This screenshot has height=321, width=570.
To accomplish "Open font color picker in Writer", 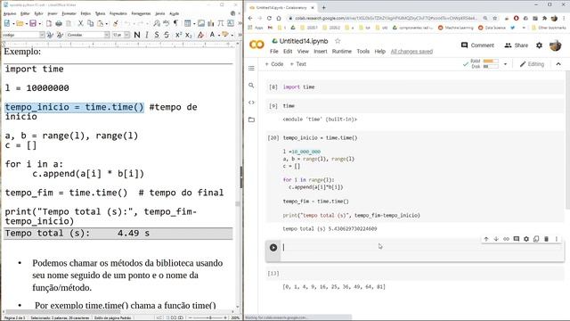I will tap(212, 35).
